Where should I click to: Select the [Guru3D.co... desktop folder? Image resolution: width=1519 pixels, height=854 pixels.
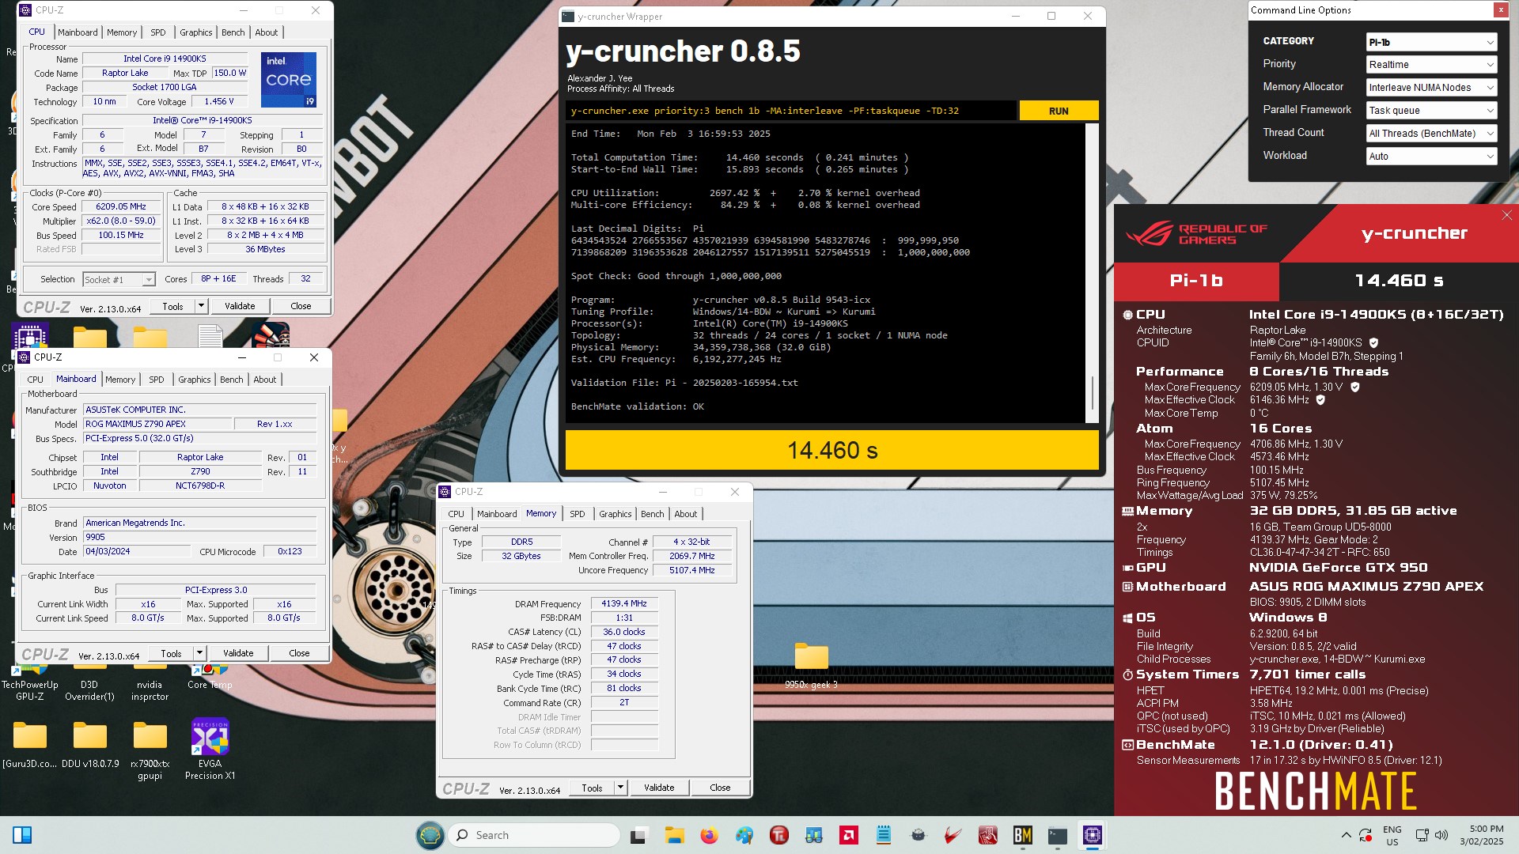click(30, 744)
